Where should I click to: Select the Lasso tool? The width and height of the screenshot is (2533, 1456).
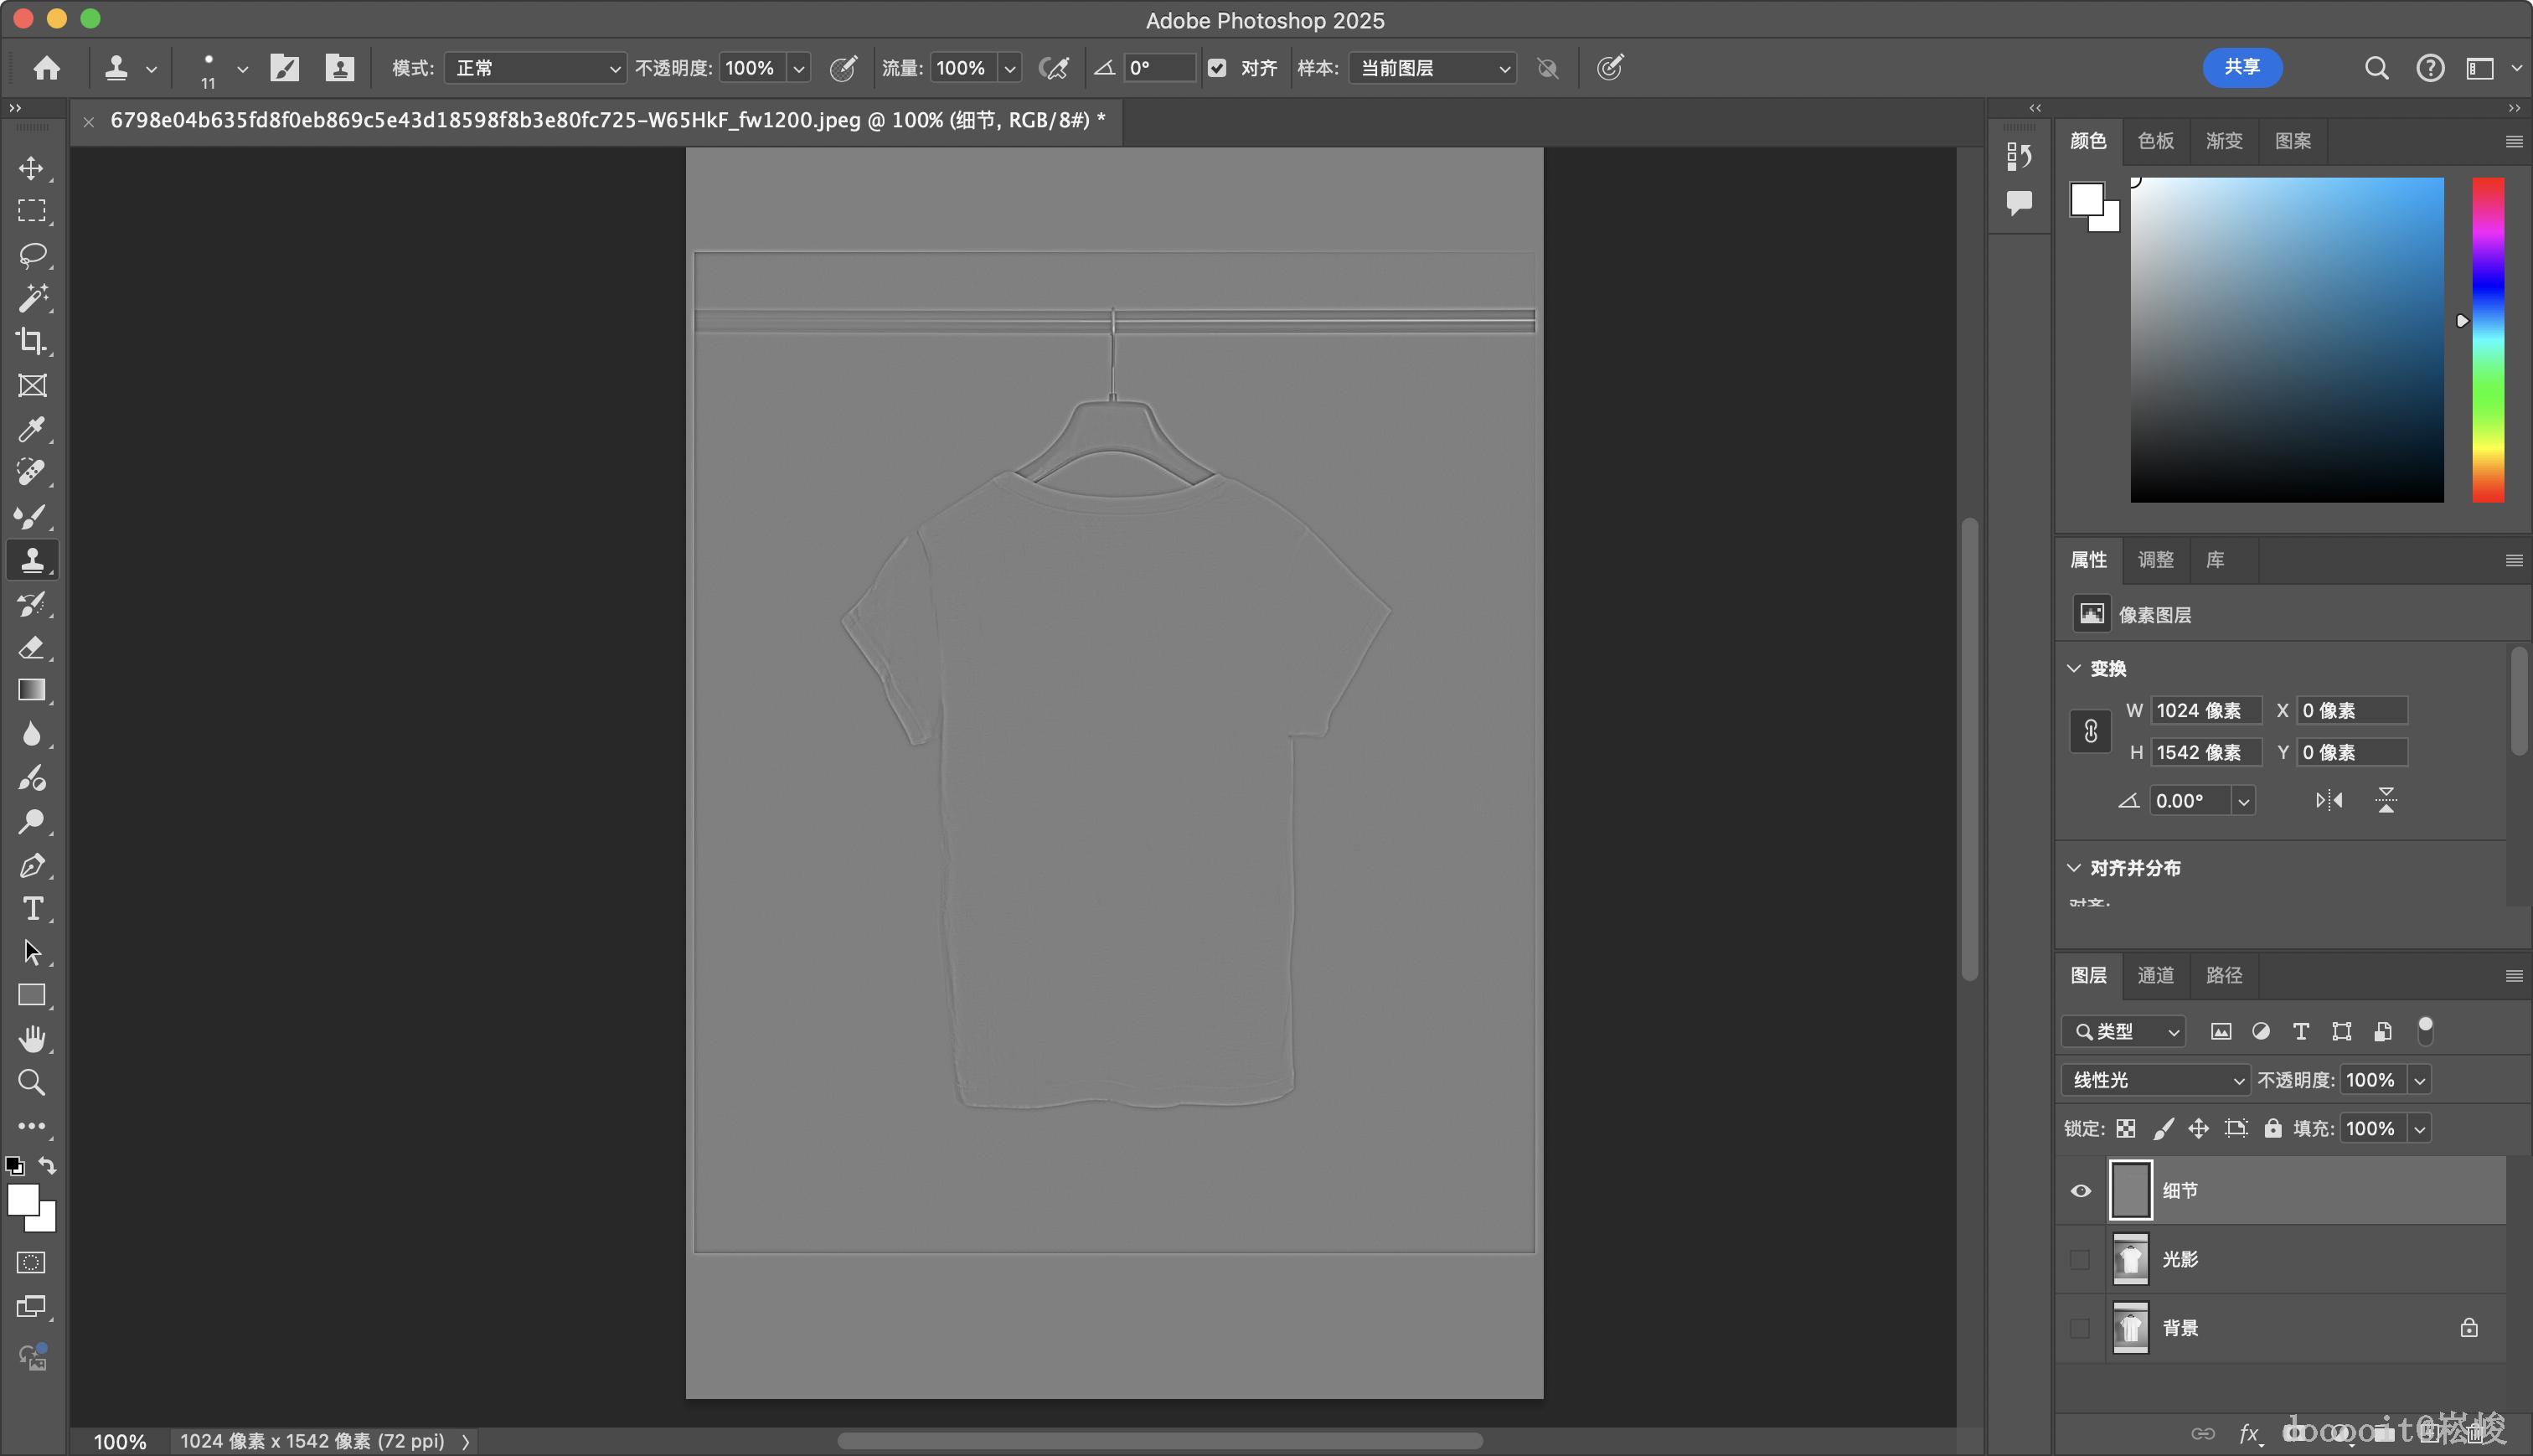pyautogui.click(x=31, y=255)
